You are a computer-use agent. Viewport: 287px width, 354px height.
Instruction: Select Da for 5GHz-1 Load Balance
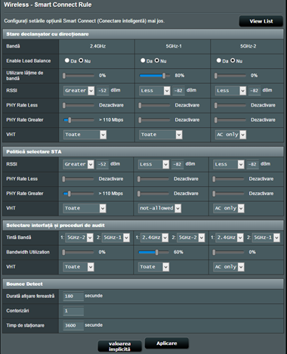[143, 61]
